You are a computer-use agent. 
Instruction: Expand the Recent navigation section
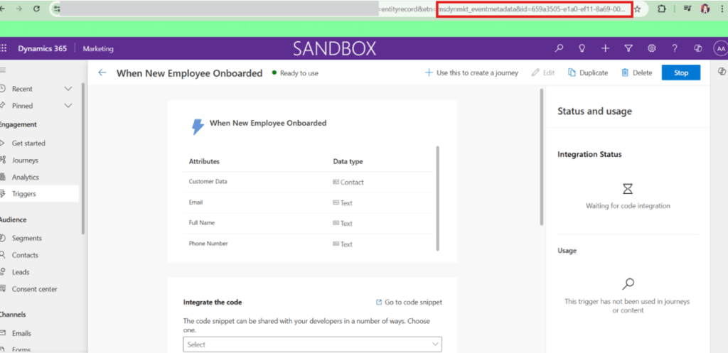coord(68,89)
